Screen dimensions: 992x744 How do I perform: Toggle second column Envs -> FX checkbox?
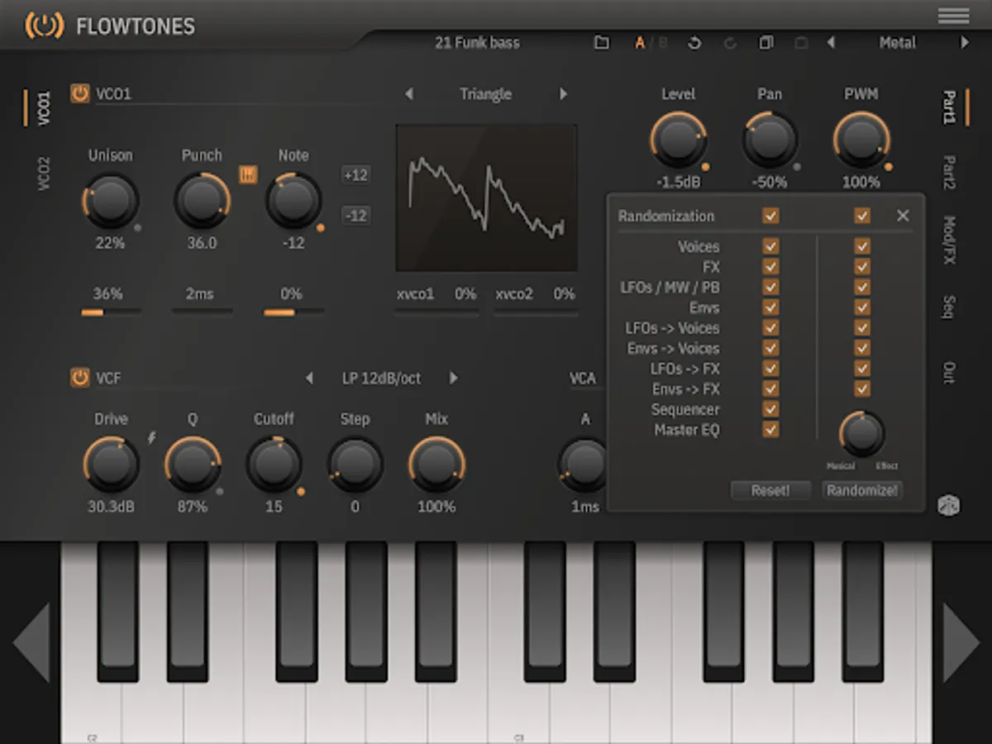pyautogui.click(x=862, y=389)
